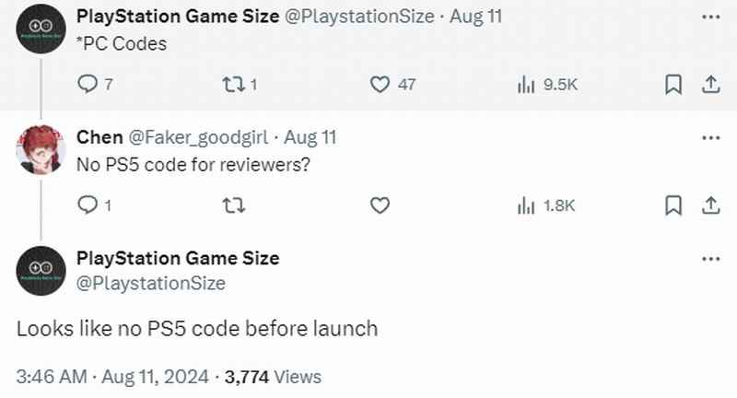The height and width of the screenshot is (398, 737).
Task: Like the "*PC Codes" tweet
Action: pos(380,84)
